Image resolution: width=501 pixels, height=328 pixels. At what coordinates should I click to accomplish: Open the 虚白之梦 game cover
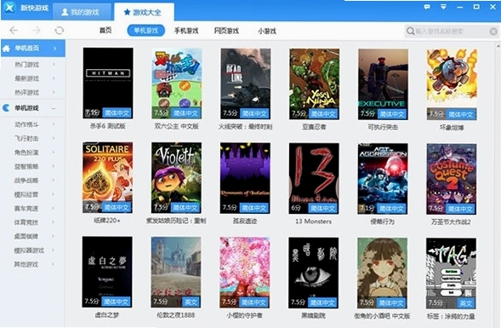[107, 272]
